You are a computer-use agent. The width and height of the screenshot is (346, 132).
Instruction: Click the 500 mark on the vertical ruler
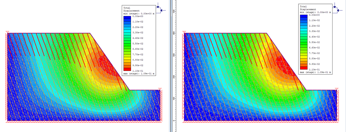tap(174, 11)
